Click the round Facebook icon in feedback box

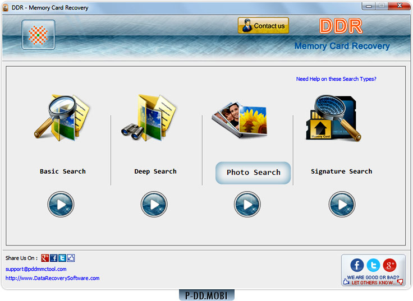[x=357, y=265]
